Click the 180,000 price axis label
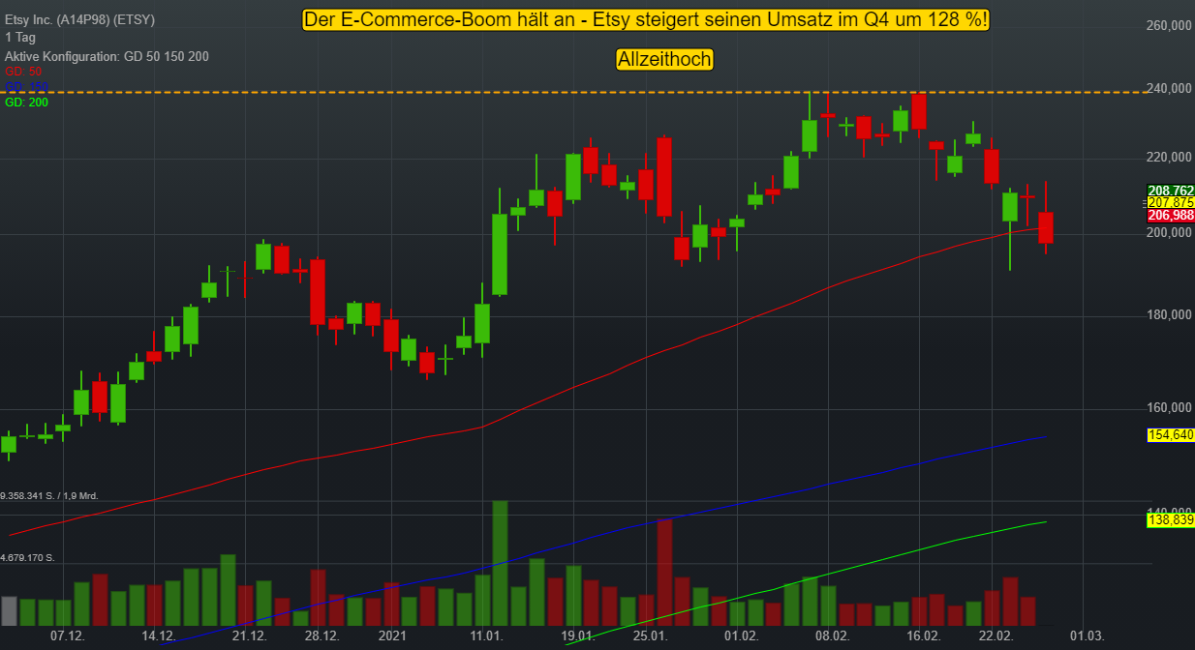 point(1168,315)
